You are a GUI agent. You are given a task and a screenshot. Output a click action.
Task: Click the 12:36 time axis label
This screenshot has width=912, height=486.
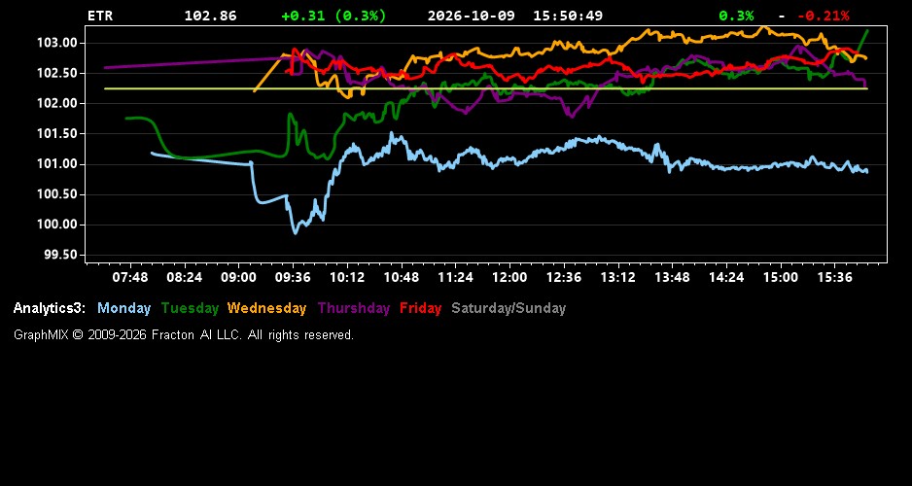point(564,277)
